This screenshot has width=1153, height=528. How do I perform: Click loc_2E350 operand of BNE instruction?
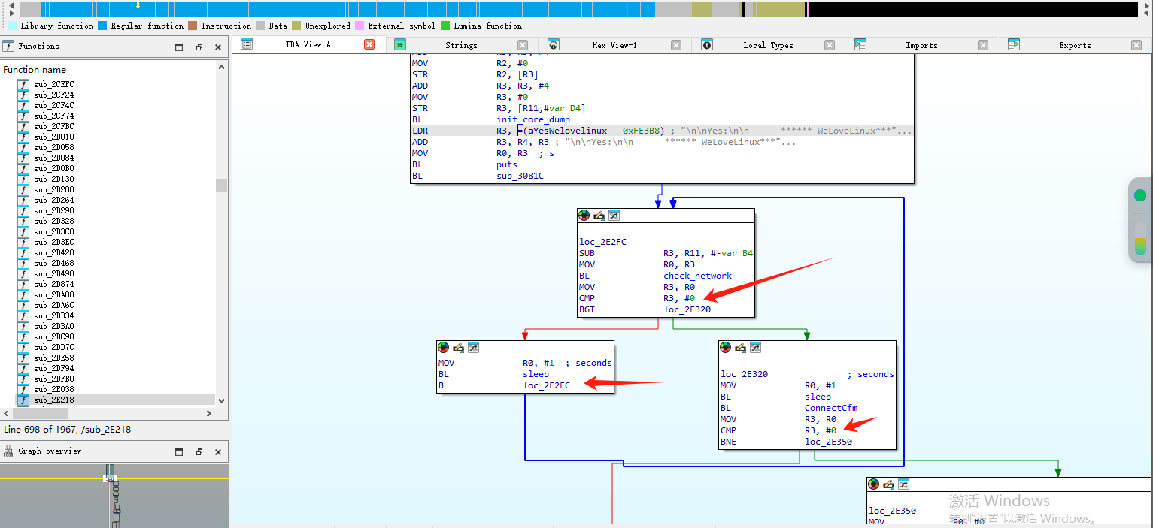tap(828, 442)
